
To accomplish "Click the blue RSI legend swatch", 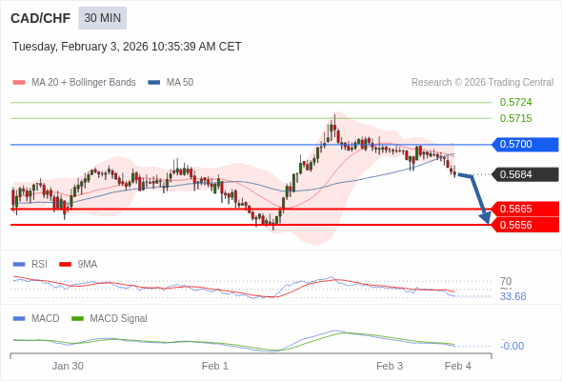I will pos(19,265).
